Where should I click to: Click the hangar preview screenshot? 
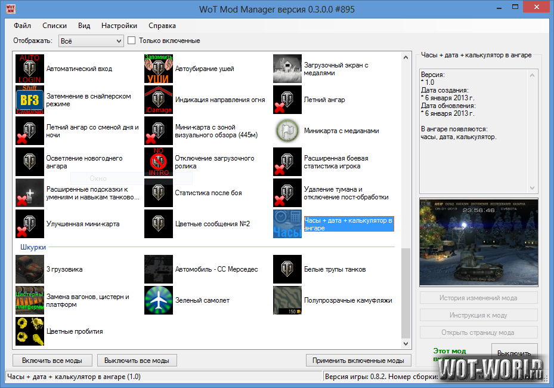479,242
